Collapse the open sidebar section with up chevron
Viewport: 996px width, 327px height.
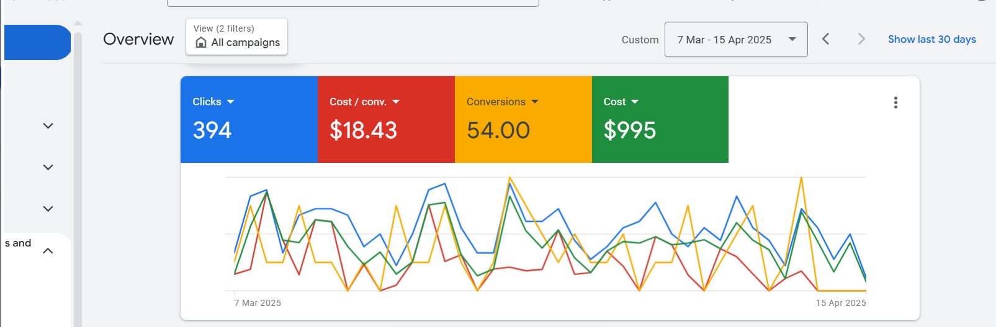(48, 251)
